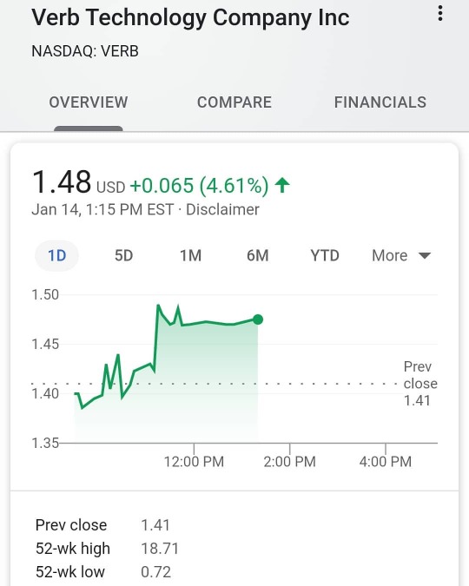Image resolution: width=469 pixels, height=586 pixels.
Task: Select the 5D chart range
Action: tap(124, 255)
